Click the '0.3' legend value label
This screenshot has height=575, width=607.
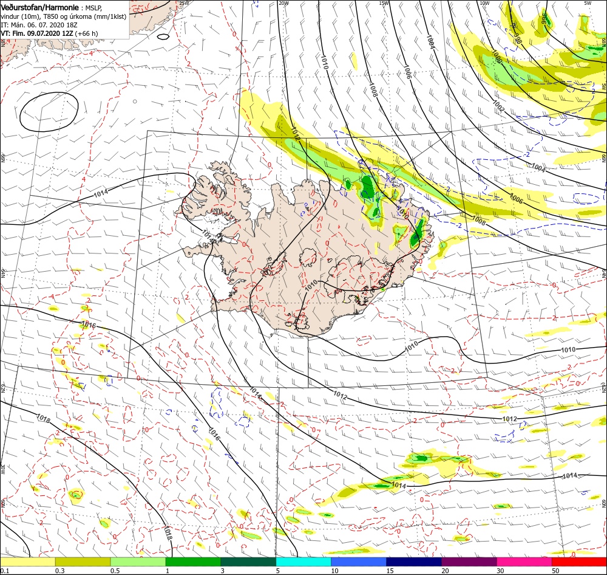60,571
